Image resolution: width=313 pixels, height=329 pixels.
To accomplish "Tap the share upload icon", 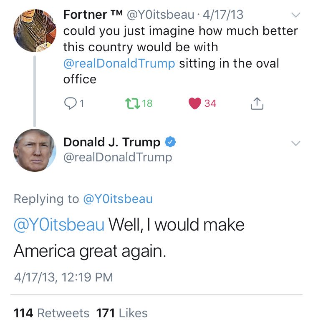I will click(x=257, y=103).
